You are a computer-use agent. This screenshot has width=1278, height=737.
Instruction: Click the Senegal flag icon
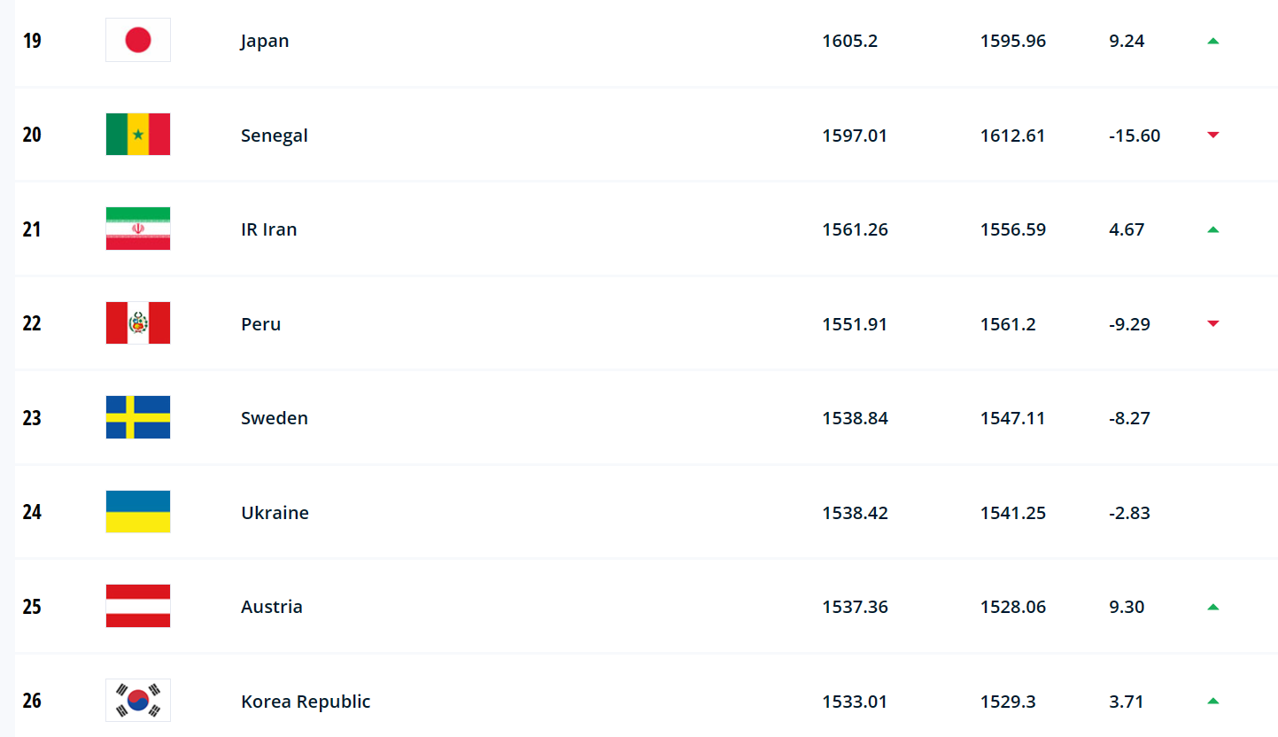click(138, 135)
